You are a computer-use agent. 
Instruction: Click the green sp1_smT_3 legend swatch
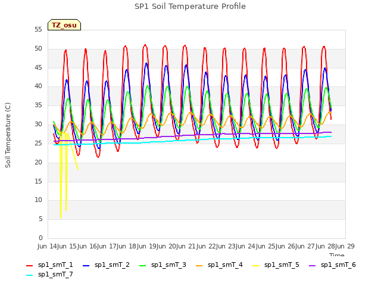[143, 266]
